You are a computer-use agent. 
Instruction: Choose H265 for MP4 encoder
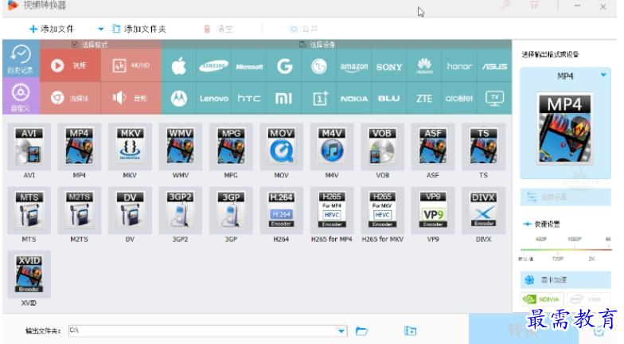332,210
